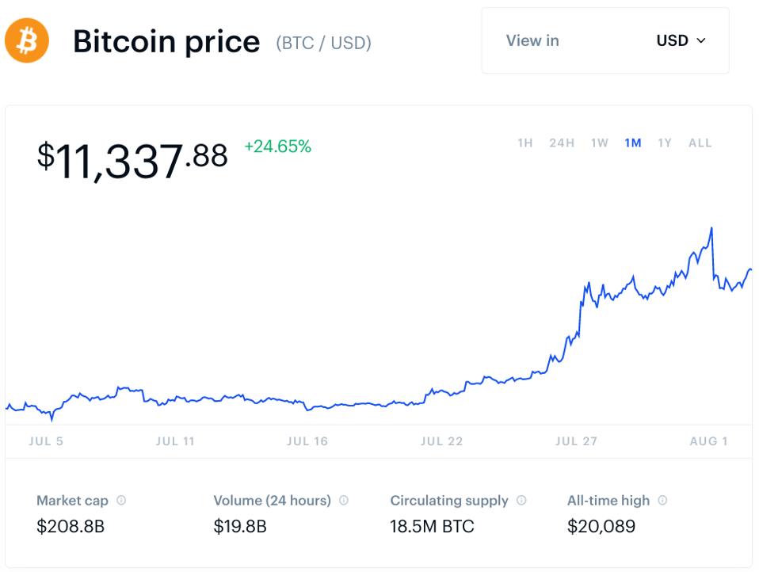Select the 24H time range
Screen dimensions: 759x572
pos(562,143)
